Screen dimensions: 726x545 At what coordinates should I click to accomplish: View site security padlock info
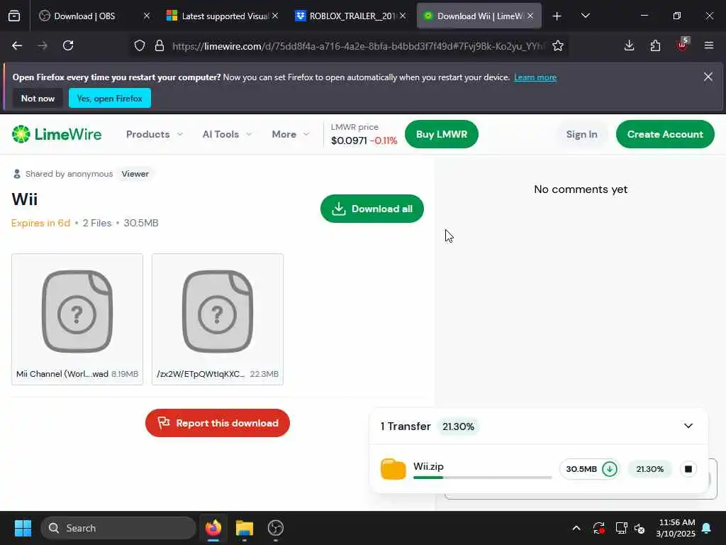click(160, 45)
